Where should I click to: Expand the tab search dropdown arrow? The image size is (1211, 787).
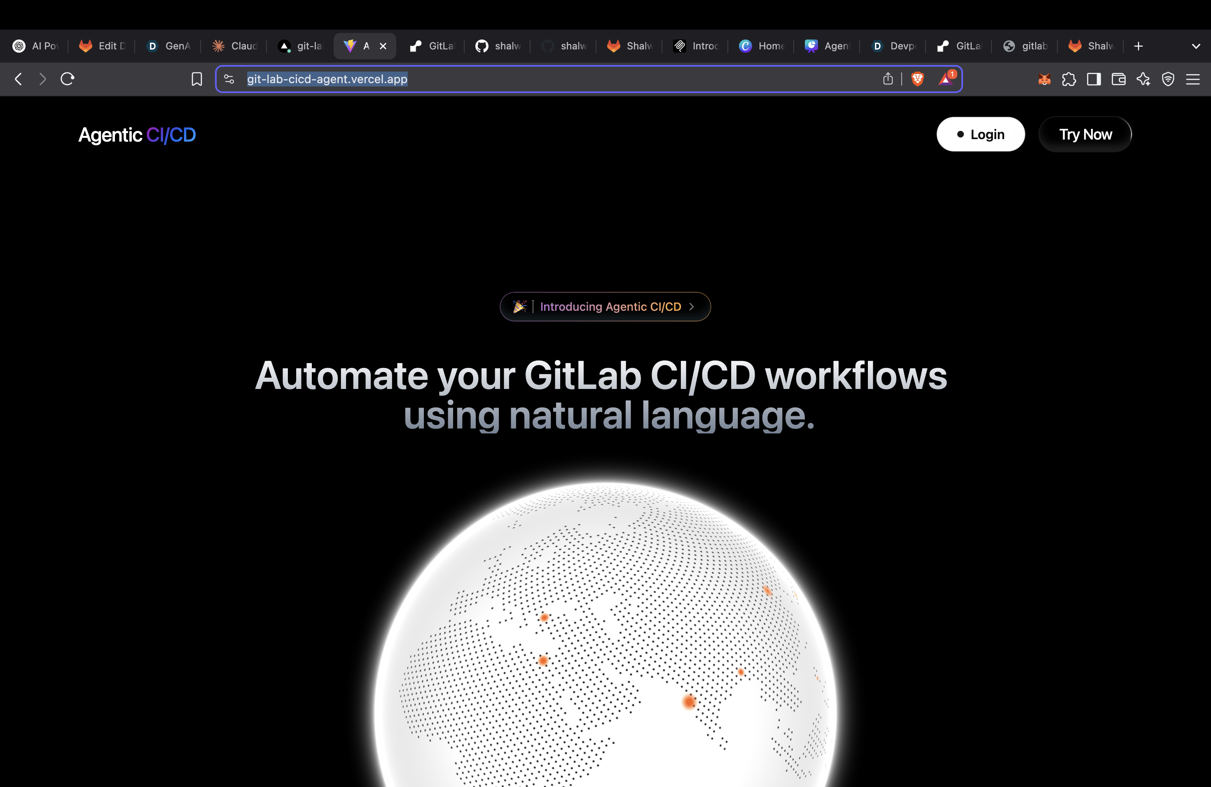click(x=1196, y=46)
